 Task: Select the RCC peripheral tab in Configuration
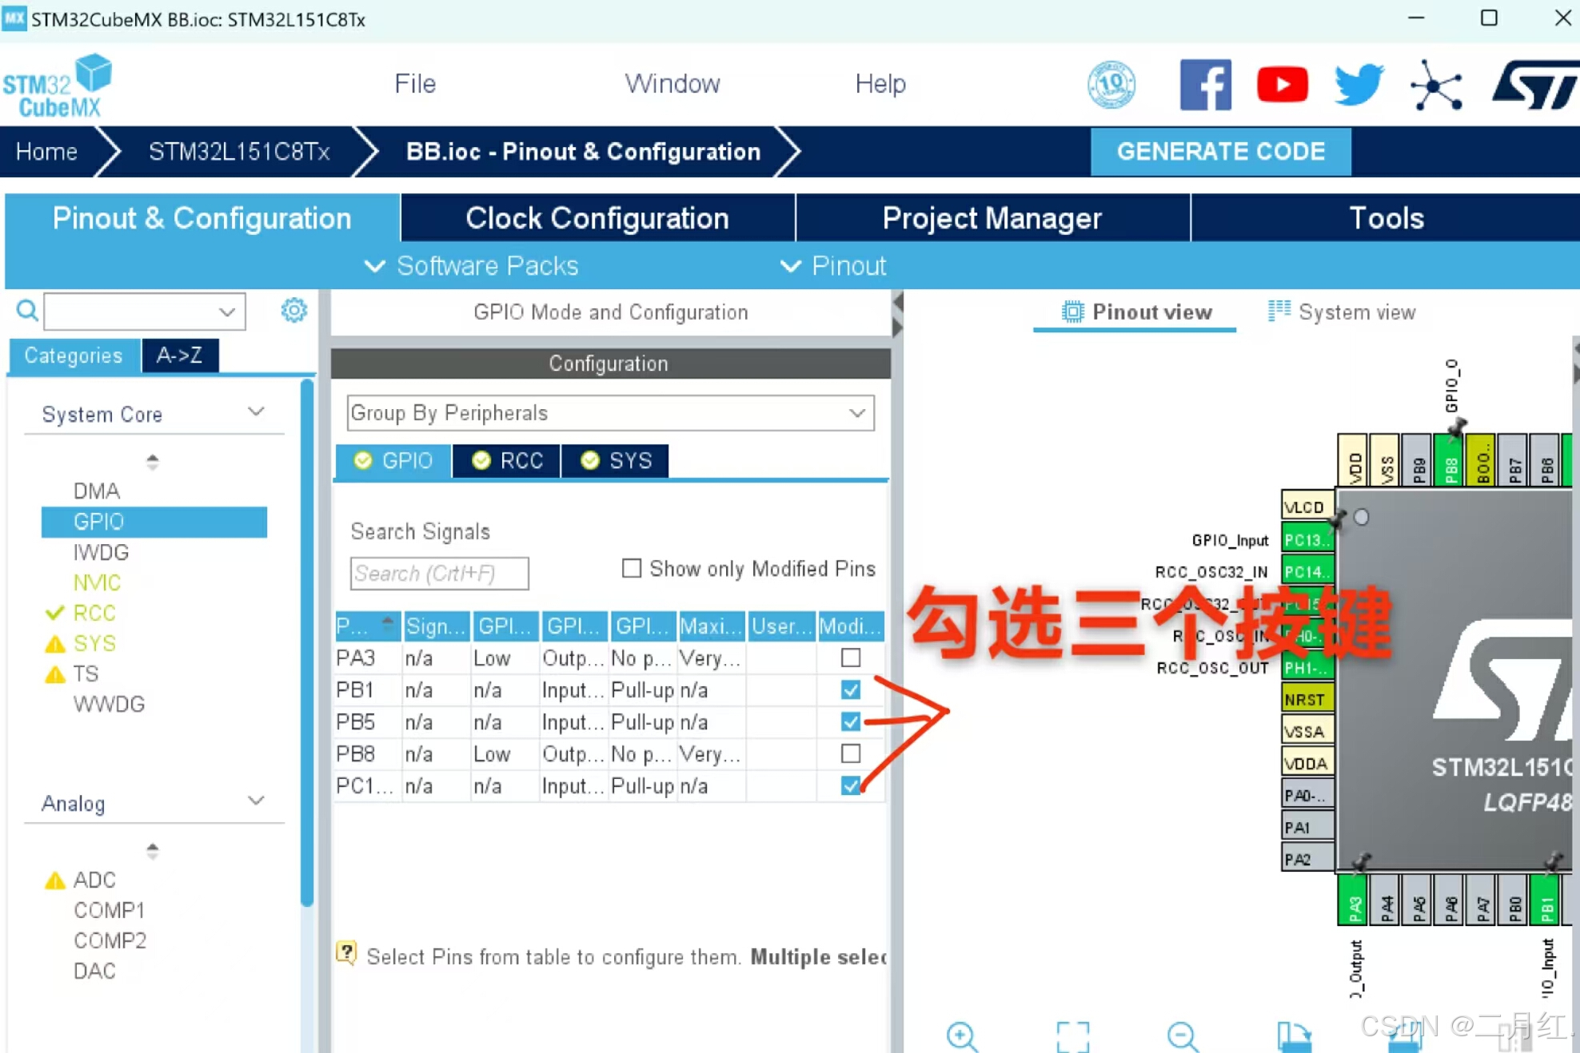(505, 460)
